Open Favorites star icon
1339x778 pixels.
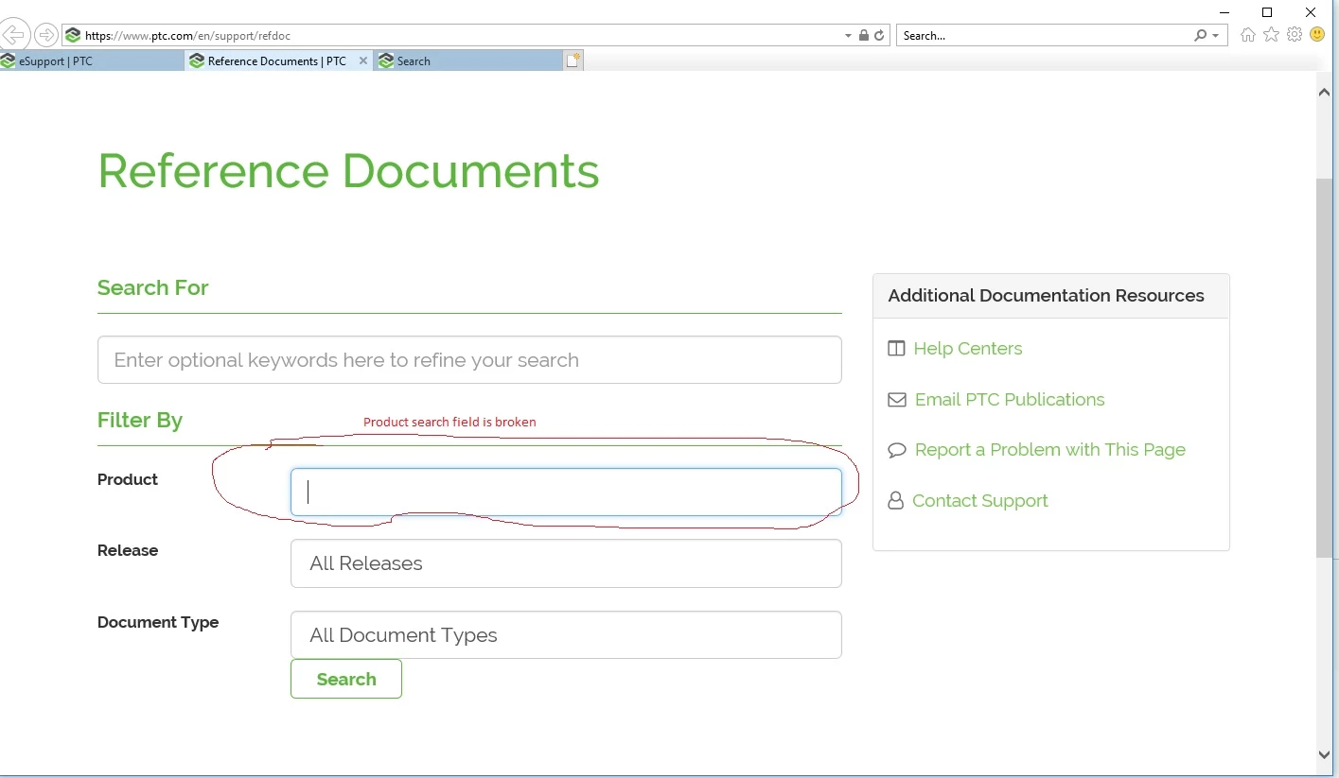coord(1271,35)
